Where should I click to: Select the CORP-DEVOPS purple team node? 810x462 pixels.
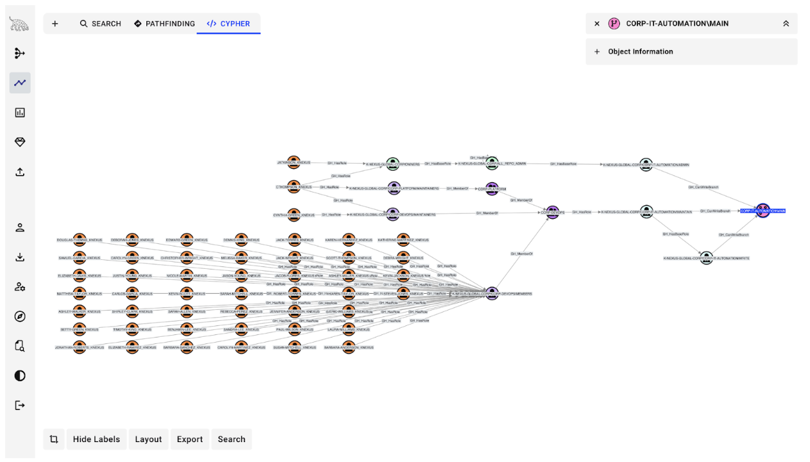pyautogui.click(x=552, y=211)
